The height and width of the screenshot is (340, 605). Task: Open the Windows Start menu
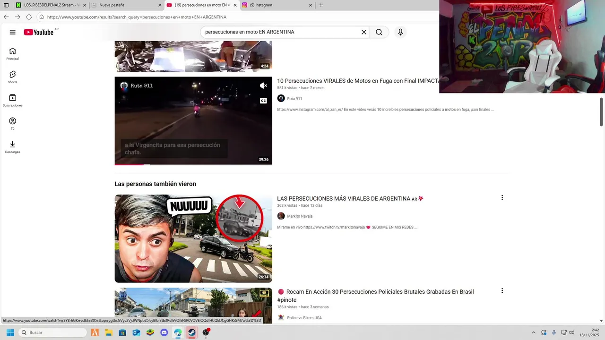point(10,332)
